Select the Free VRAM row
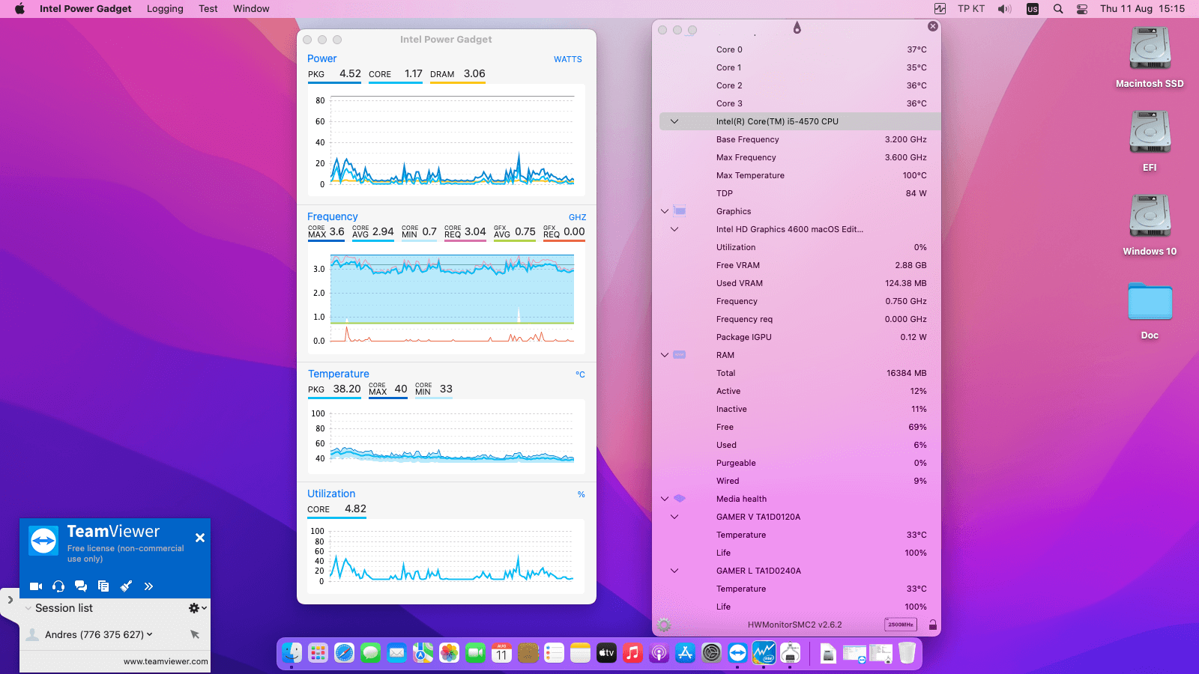Screen dimensions: 1199x674 point(800,265)
